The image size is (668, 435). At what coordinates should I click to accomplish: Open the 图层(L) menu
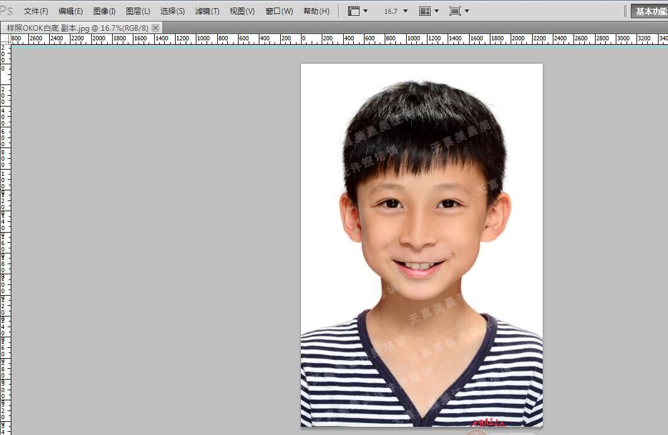click(x=138, y=11)
